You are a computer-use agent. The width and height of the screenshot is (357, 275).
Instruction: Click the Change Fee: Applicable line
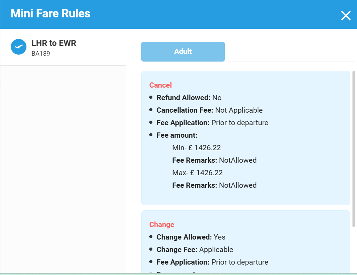tap(195, 250)
